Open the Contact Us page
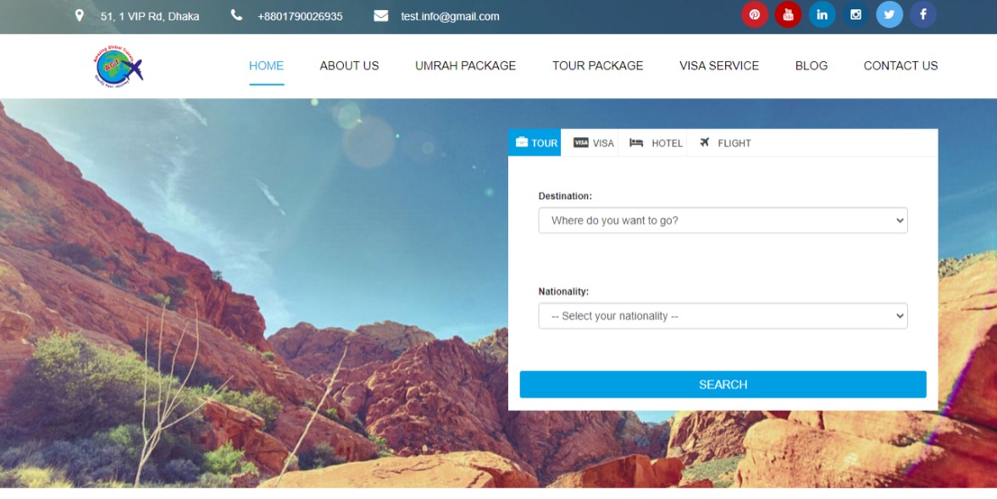 click(900, 65)
